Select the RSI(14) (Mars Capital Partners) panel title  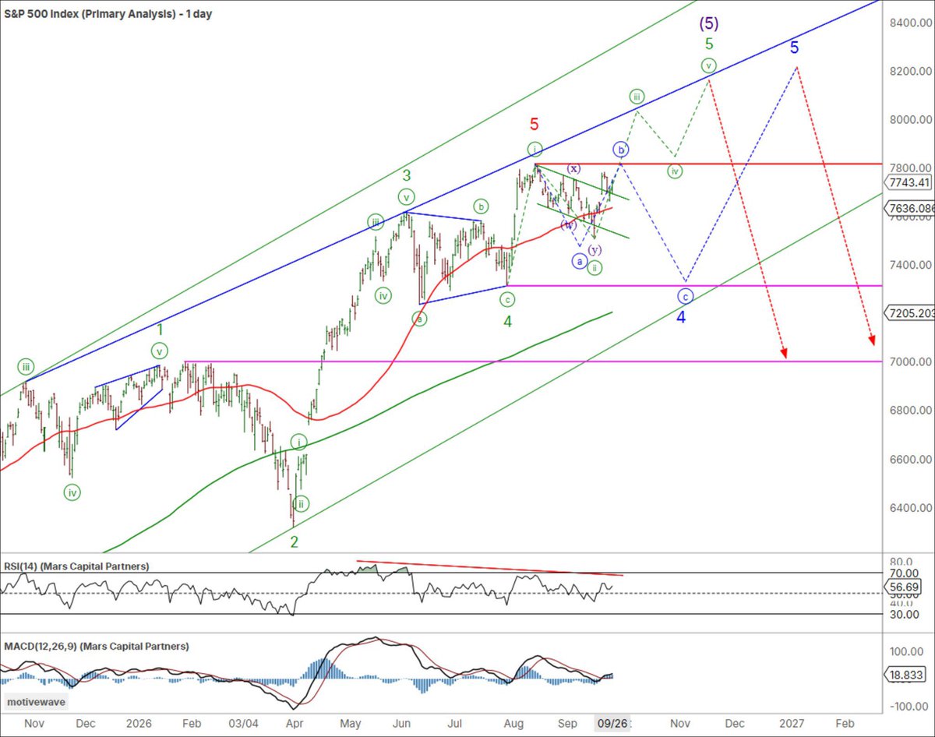tap(77, 566)
